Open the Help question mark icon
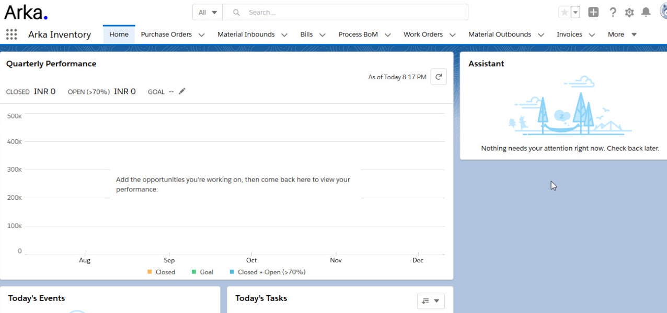This screenshot has width=667, height=313. tap(613, 12)
